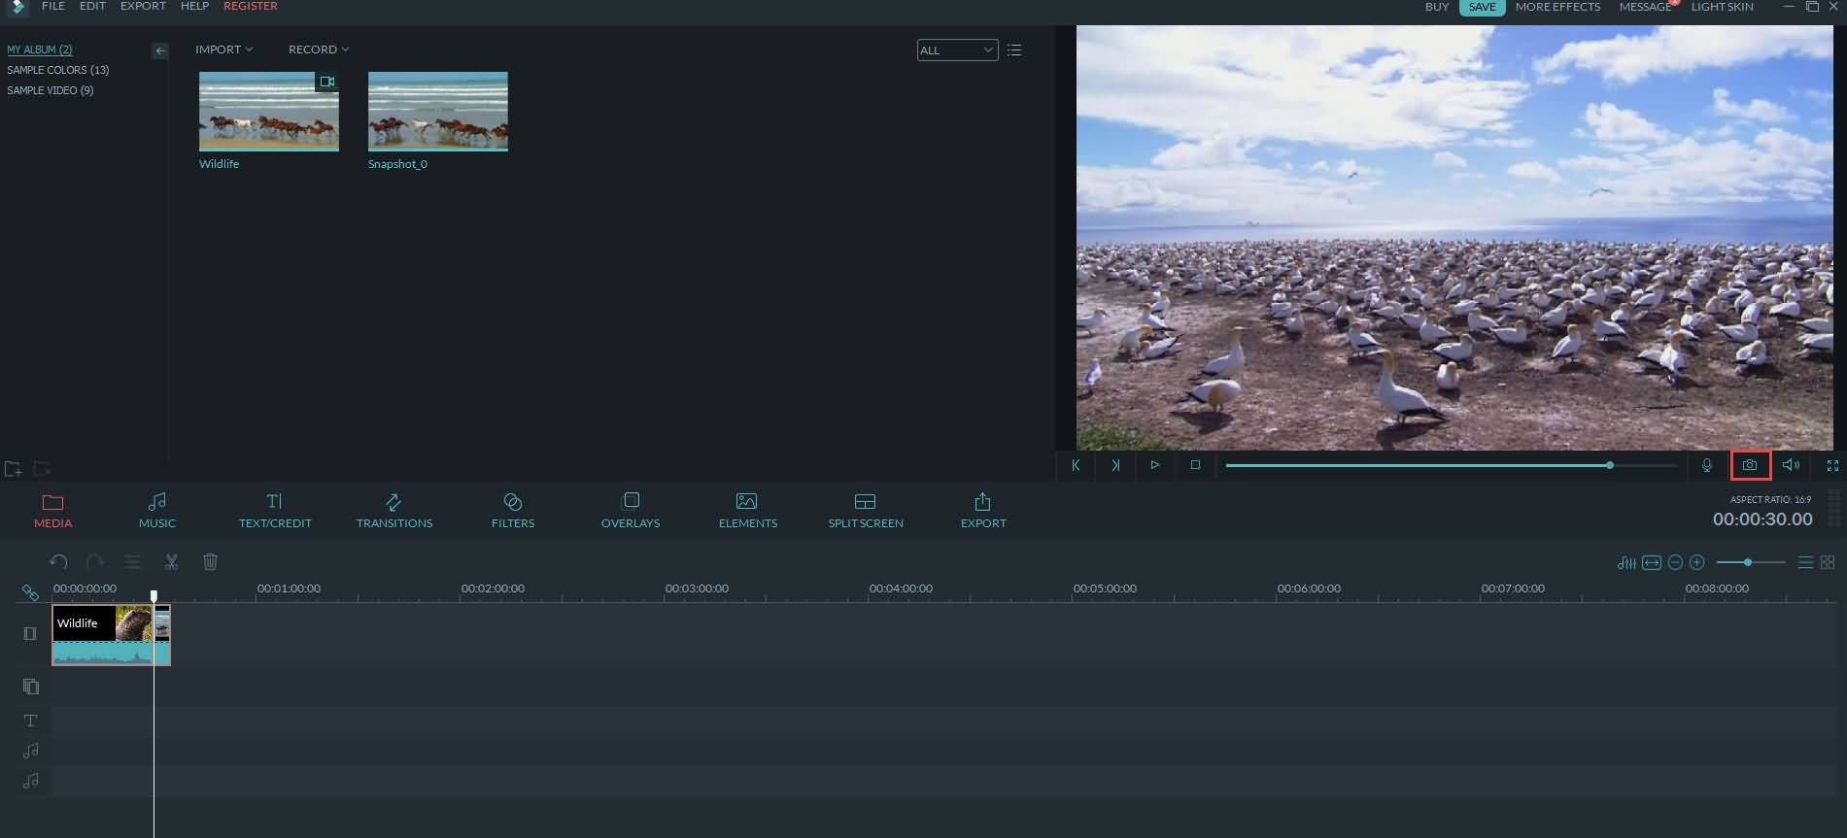Select the Snapshot_0 image thumbnail
1847x838 pixels.
pyautogui.click(x=437, y=112)
